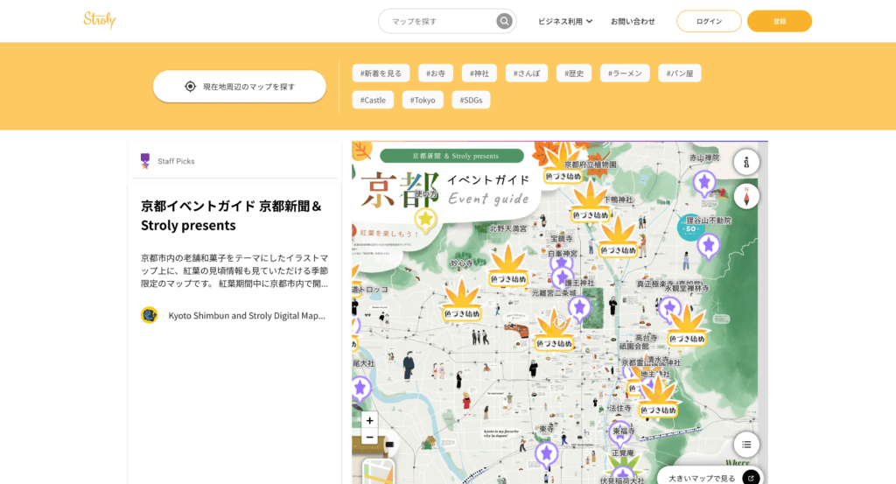Click maple leaf marker right of 法住寺
The image size is (896, 484).
(x=657, y=397)
